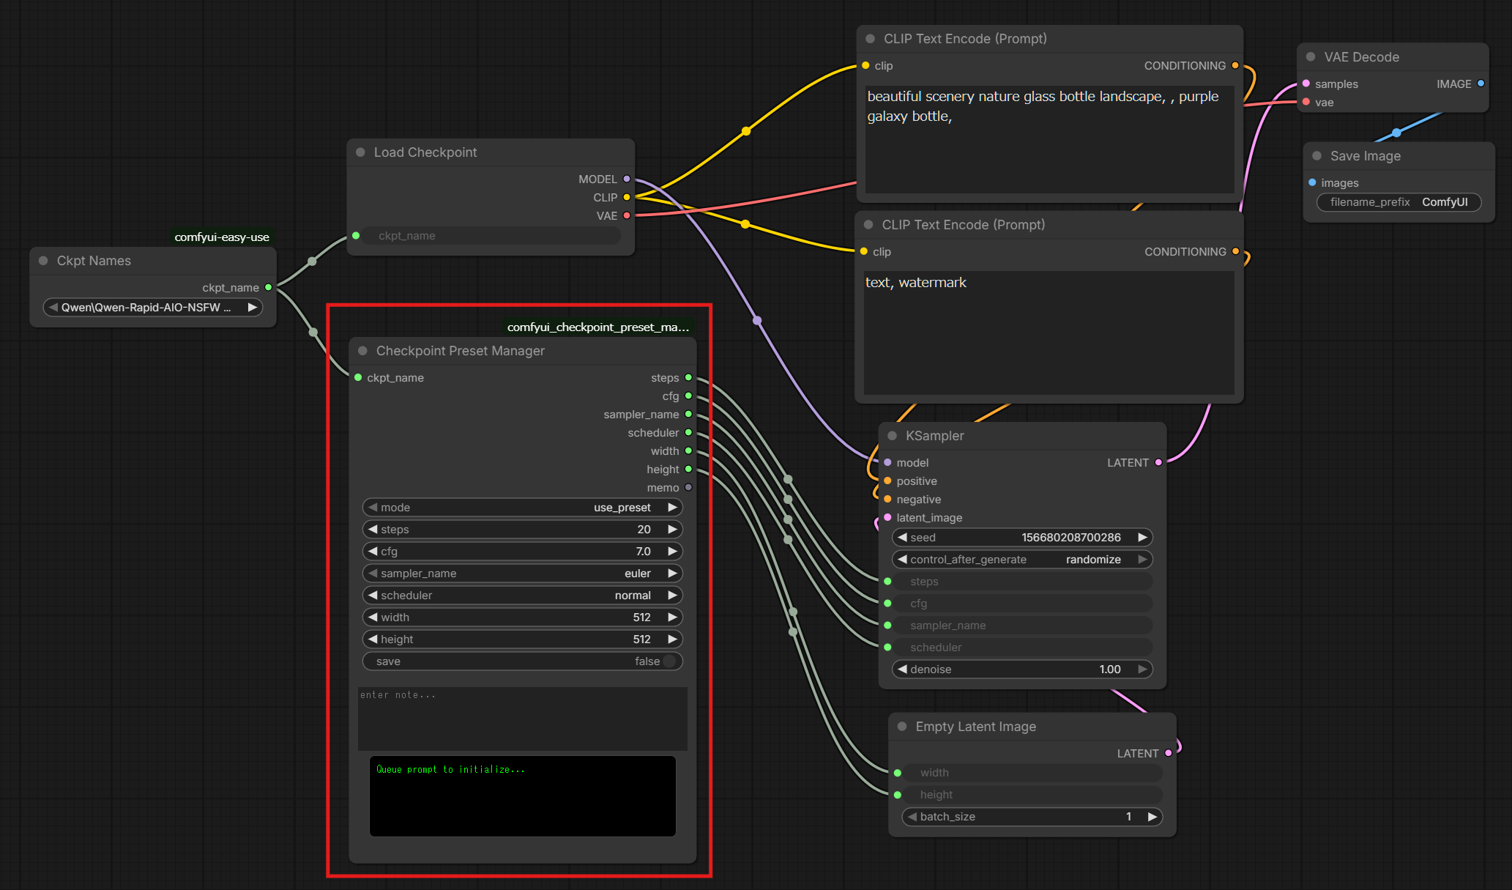Edit the negative prompt text, watermark
The height and width of the screenshot is (890, 1512).
click(x=1049, y=333)
